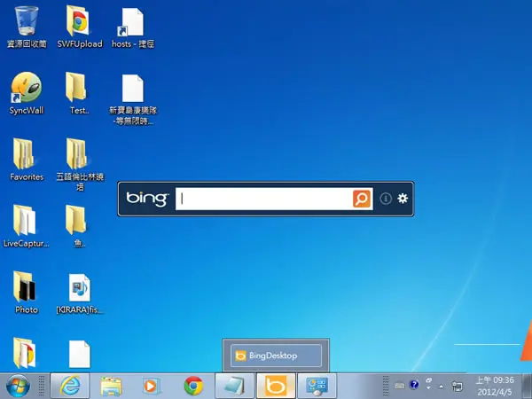Open the file explorer taskbar icon
Viewport: 532px width, 399px height.
point(111,386)
